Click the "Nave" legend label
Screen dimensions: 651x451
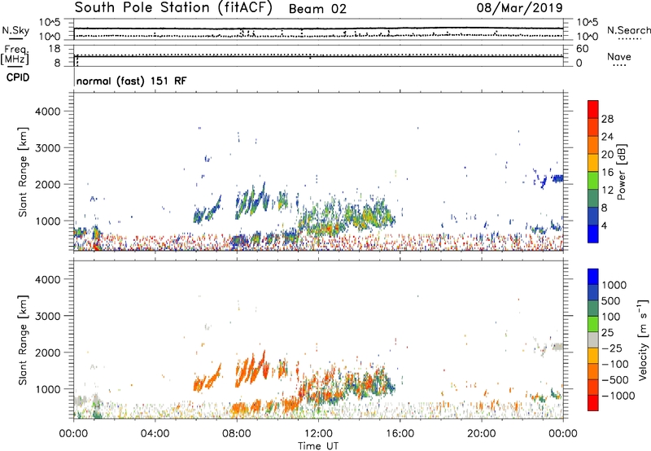[x=619, y=57]
